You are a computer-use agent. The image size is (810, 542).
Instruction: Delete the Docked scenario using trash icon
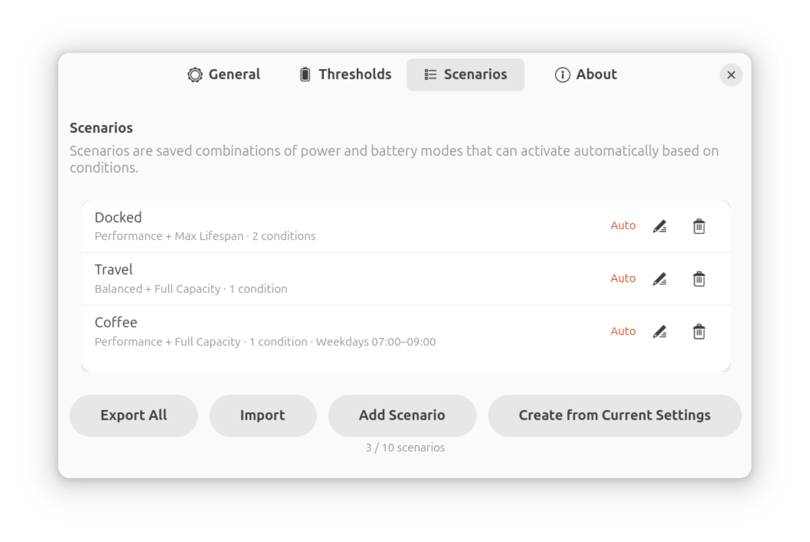(699, 226)
